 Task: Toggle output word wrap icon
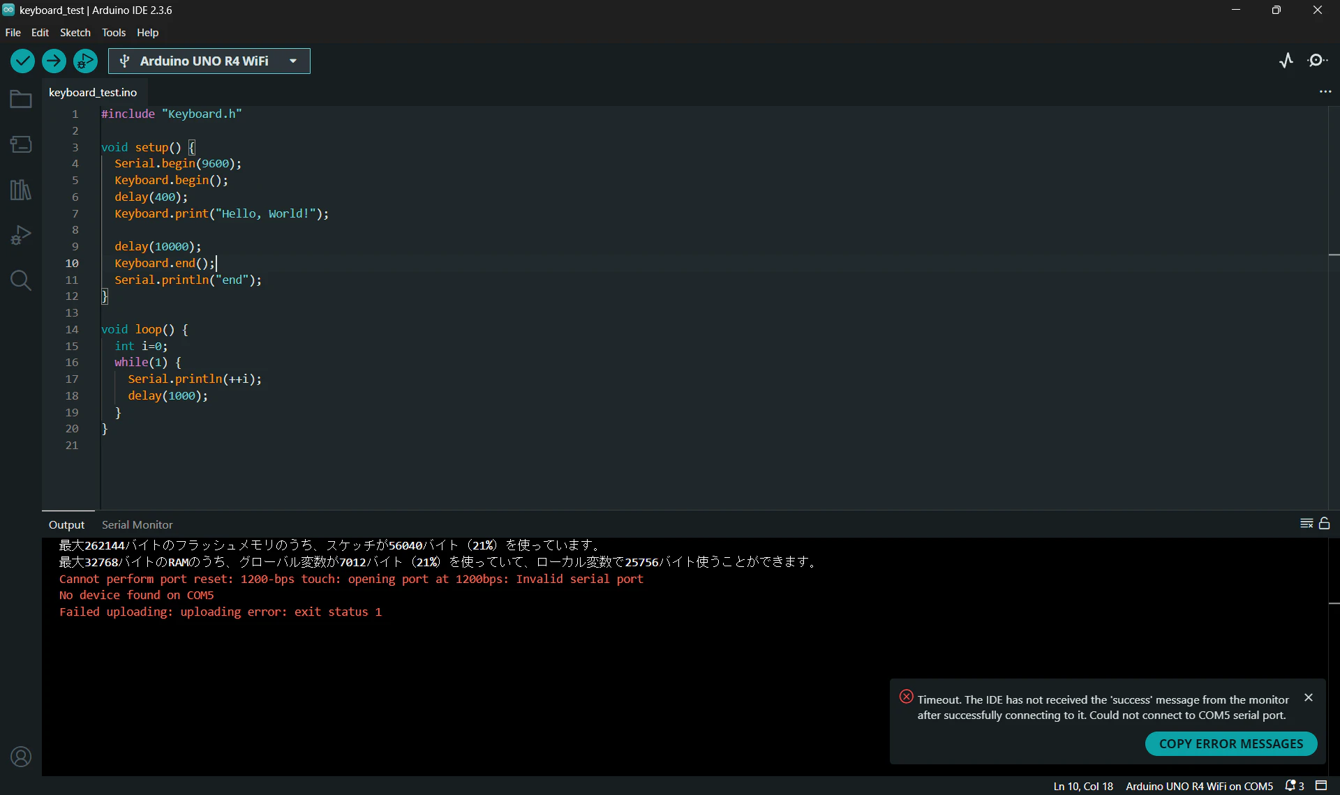click(x=1306, y=524)
